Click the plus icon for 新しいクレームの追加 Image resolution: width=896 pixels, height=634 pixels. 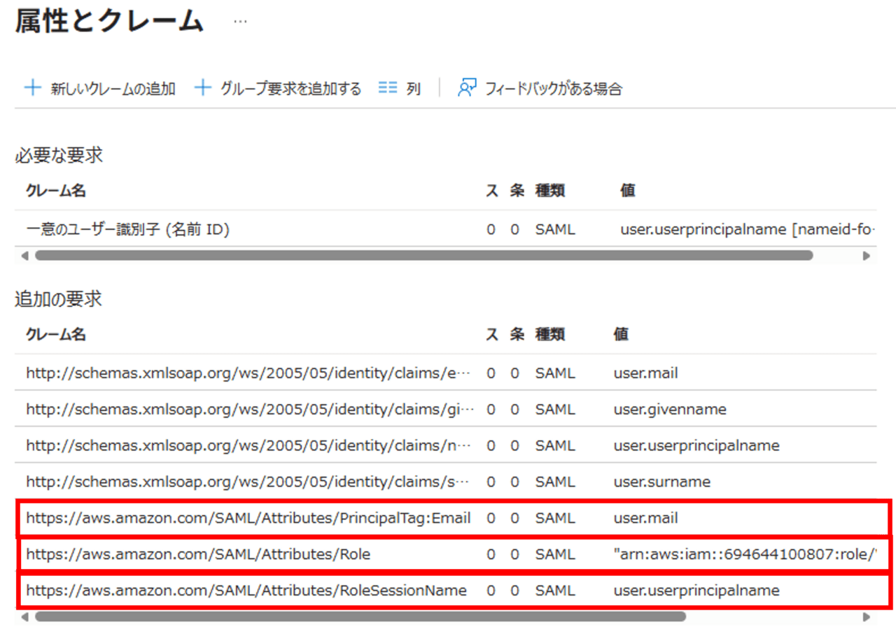(33, 88)
